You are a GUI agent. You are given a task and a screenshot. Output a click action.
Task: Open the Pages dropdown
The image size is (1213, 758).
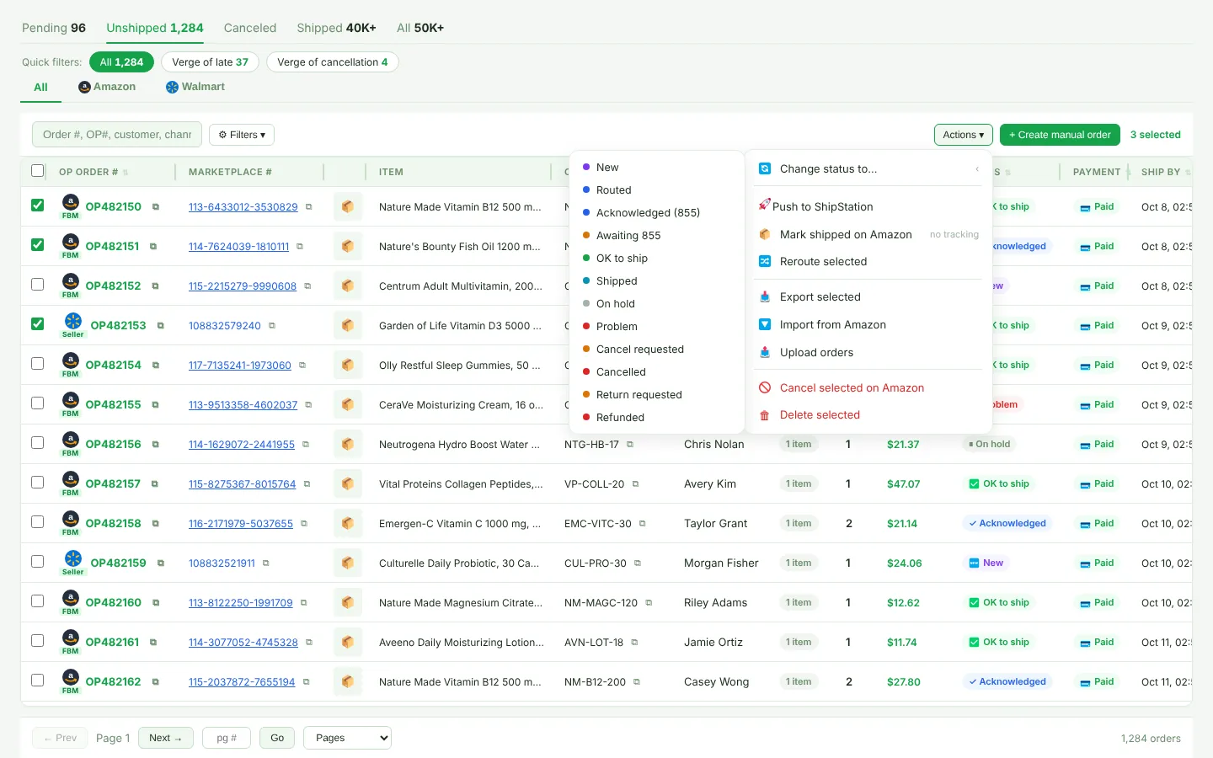pos(347,738)
